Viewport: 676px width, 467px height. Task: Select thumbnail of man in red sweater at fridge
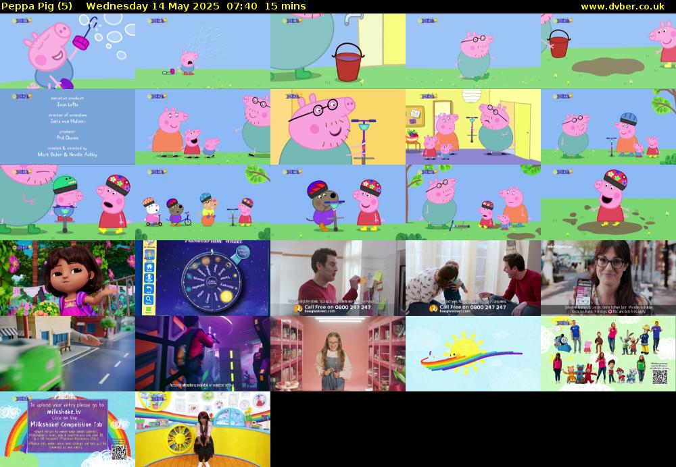pos(338,278)
